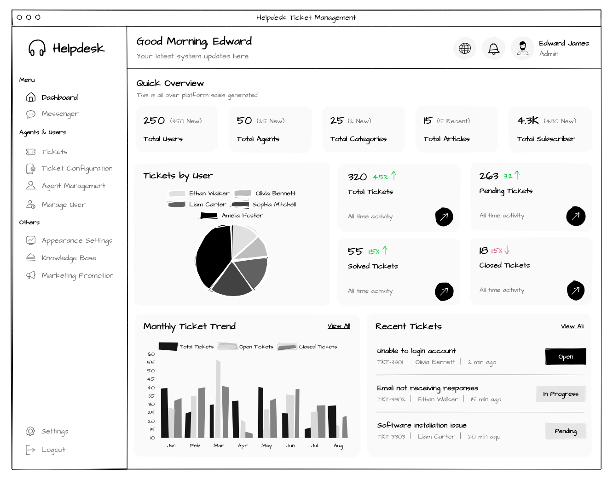Screen dimensions: 613x479
Task: Click the globe language icon in header
Action: pos(465,48)
